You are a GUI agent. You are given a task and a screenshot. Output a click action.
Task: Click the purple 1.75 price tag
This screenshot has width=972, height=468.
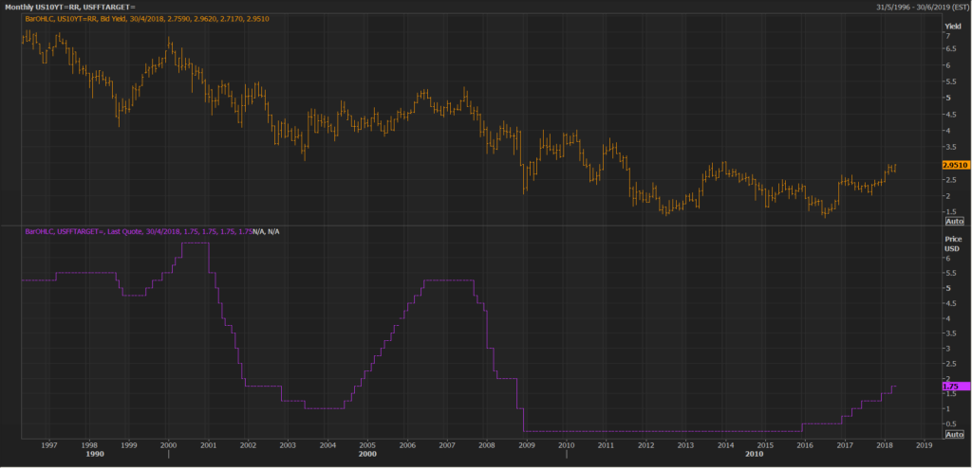[952, 387]
